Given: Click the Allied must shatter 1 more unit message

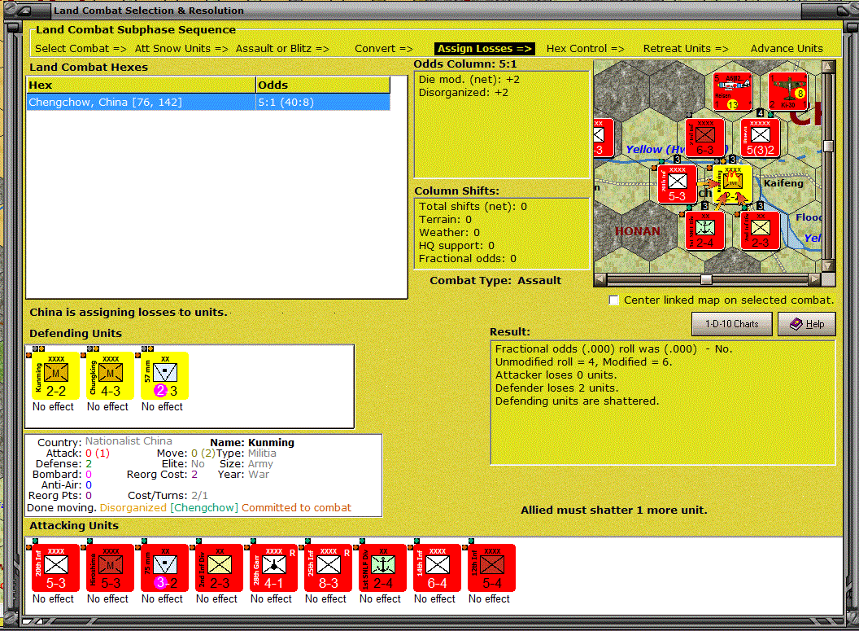Looking at the screenshot, I should 613,510.
